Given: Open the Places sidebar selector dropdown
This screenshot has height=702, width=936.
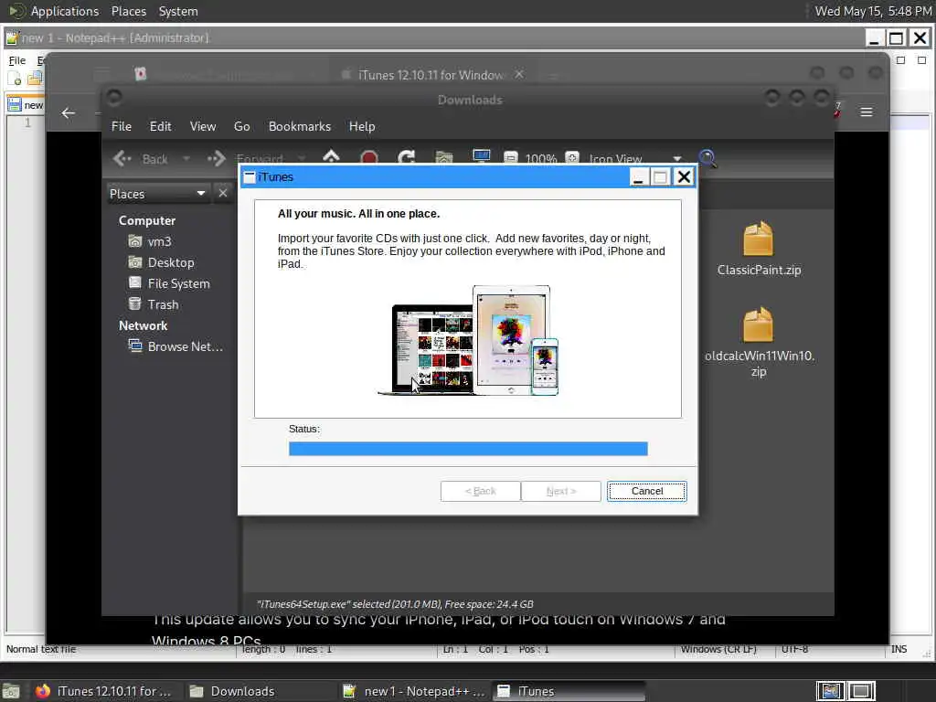Looking at the screenshot, I should [x=157, y=194].
